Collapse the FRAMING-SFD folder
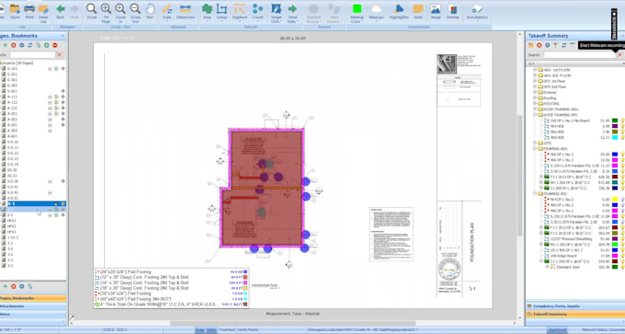Viewport: 625px width, 334px height. pyautogui.click(x=535, y=193)
